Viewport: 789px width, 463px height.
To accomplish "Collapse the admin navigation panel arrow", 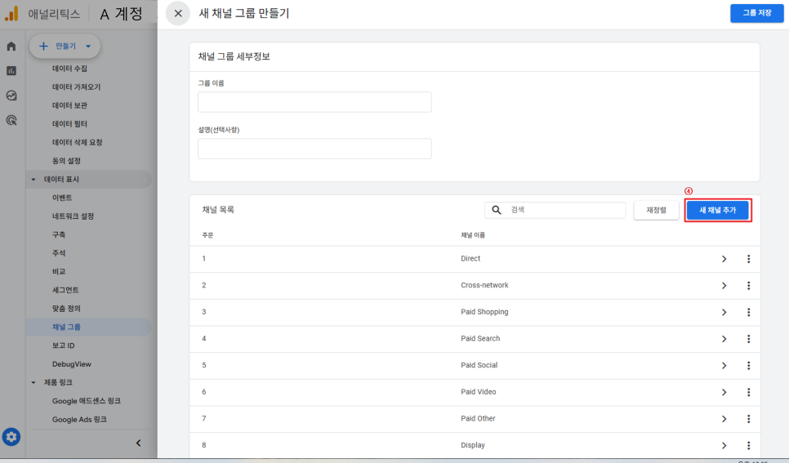I will tap(138, 443).
